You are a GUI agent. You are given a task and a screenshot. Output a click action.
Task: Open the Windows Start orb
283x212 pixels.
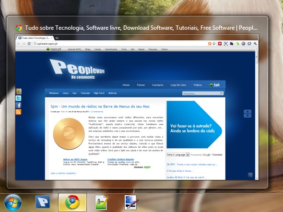[x=13, y=202]
